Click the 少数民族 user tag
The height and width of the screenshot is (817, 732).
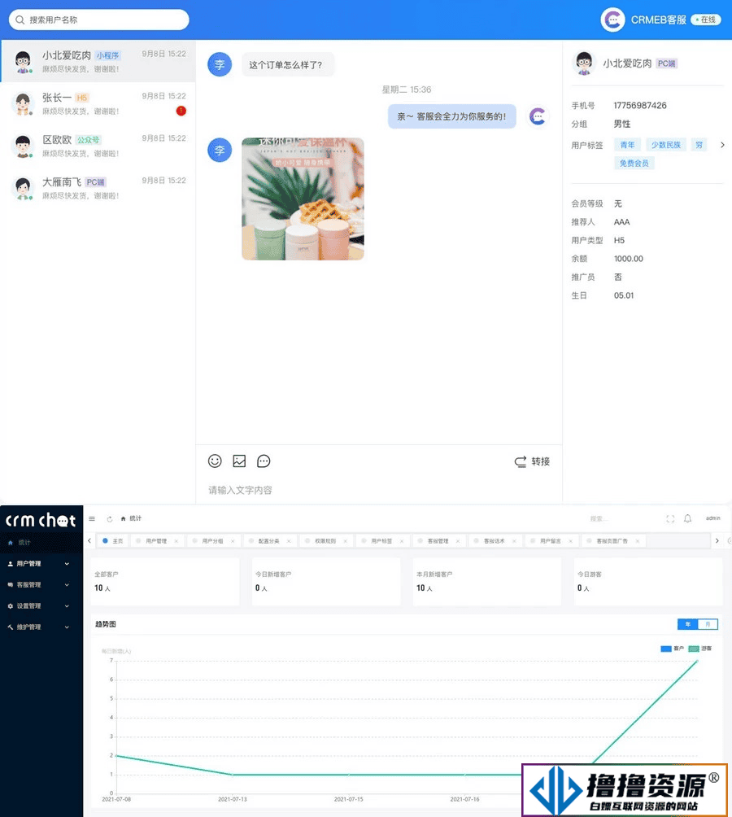click(666, 145)
